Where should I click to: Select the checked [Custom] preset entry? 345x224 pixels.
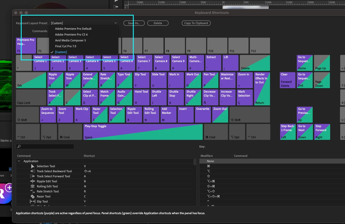pyautogui.click(x=61, y=52)
